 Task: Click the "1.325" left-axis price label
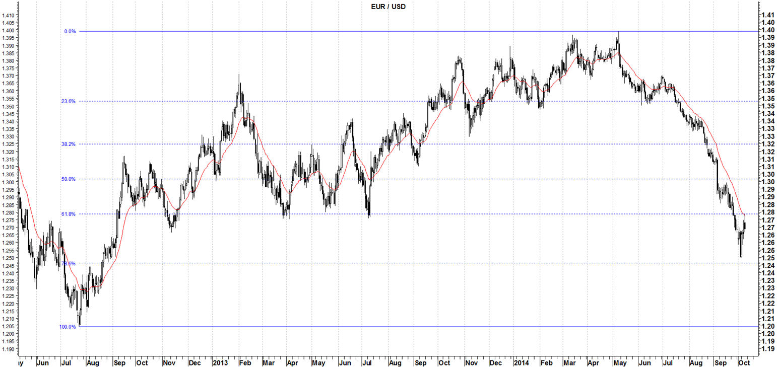pos(8,144)
